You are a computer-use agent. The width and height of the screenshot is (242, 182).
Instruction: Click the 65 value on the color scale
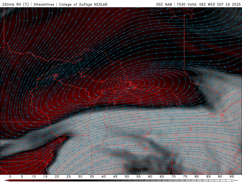click(x=162, y=177)
